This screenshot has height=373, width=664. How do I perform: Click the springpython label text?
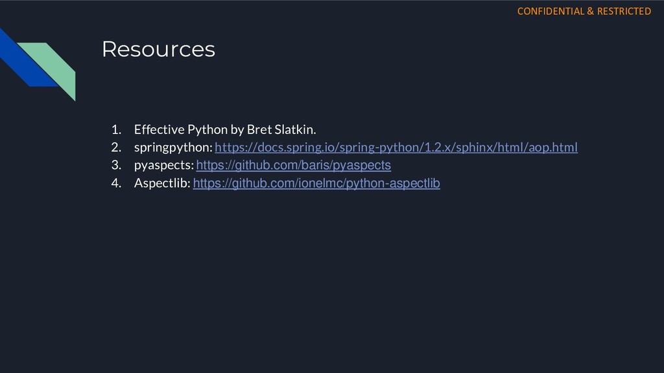(x=173, y=147)
